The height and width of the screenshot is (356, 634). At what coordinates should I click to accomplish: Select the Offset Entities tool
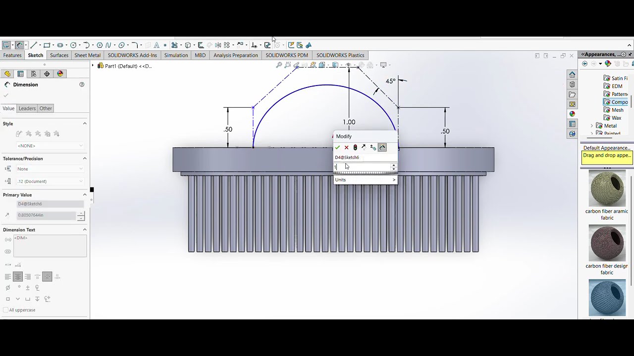pos(200,45)
